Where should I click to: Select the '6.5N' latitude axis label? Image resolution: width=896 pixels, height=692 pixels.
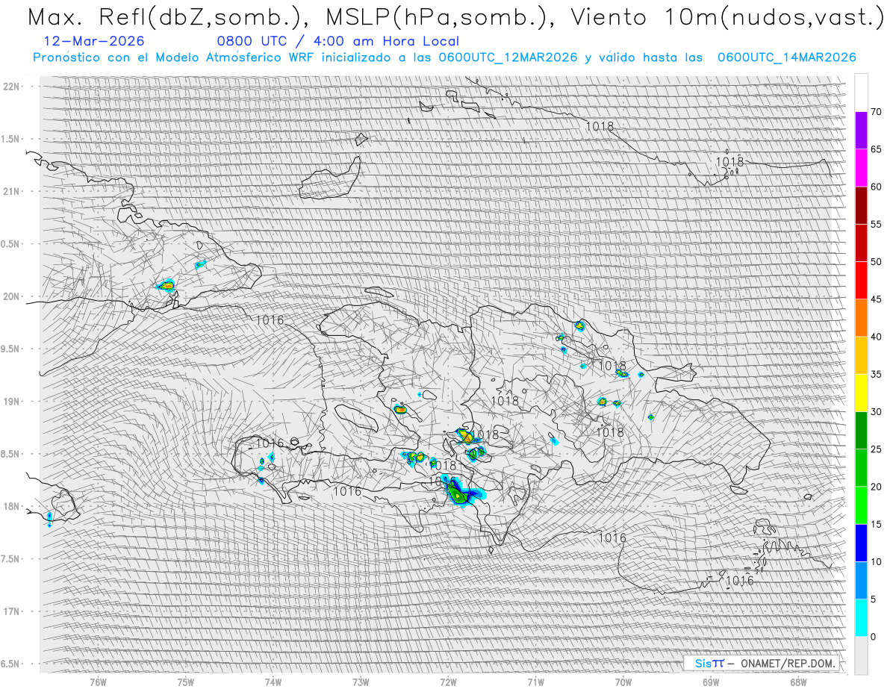[11, 664]
